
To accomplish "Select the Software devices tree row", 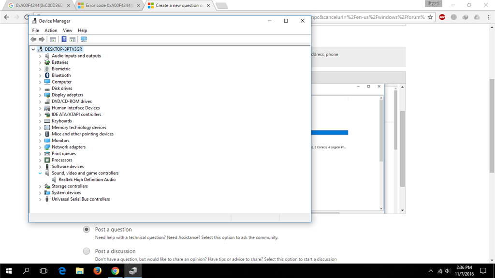I will [68, 166].
